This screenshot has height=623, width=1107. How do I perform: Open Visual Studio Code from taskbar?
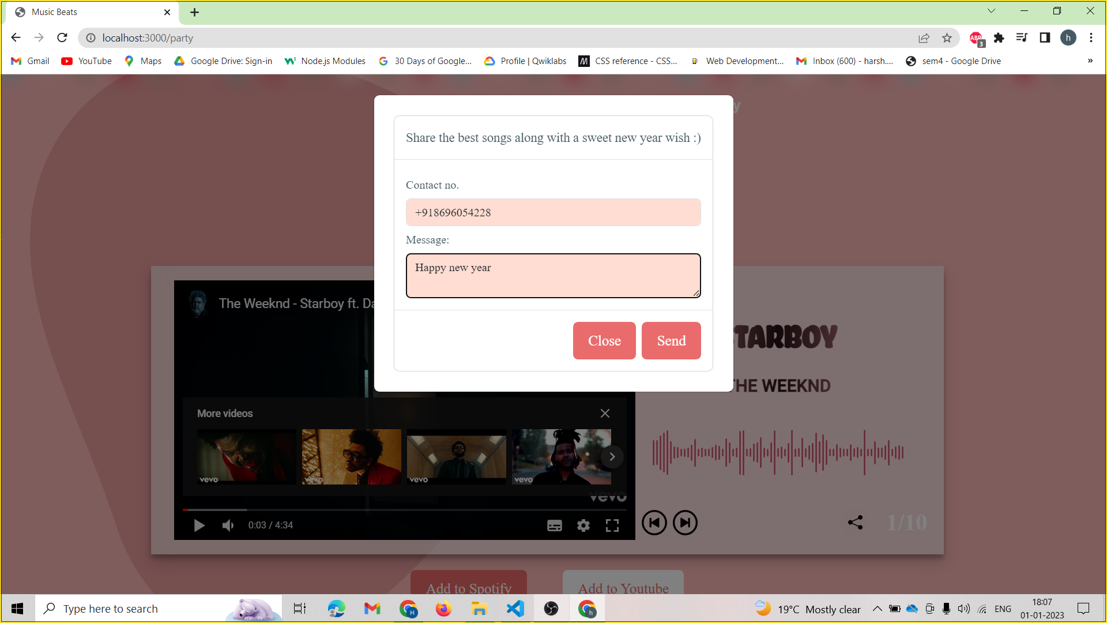point(515,609)
